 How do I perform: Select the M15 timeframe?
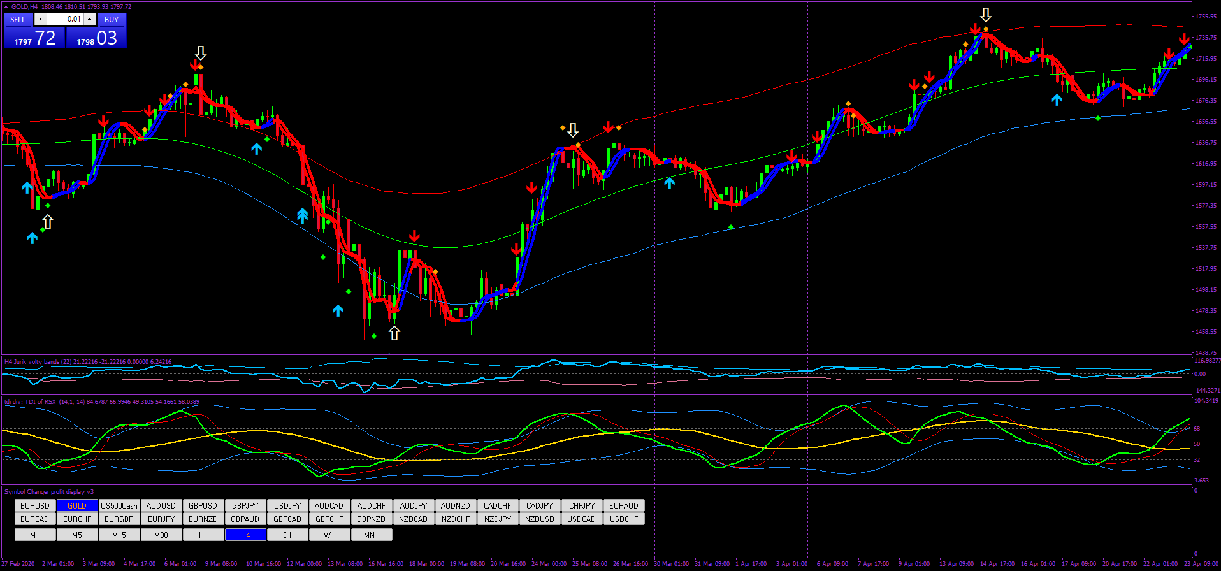pyautogui.click(x=119, y=535)
